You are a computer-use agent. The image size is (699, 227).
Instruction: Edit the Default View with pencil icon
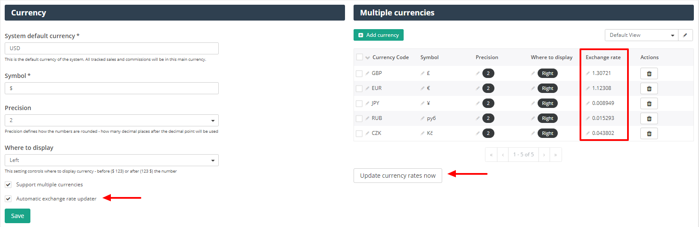(685, 35)
